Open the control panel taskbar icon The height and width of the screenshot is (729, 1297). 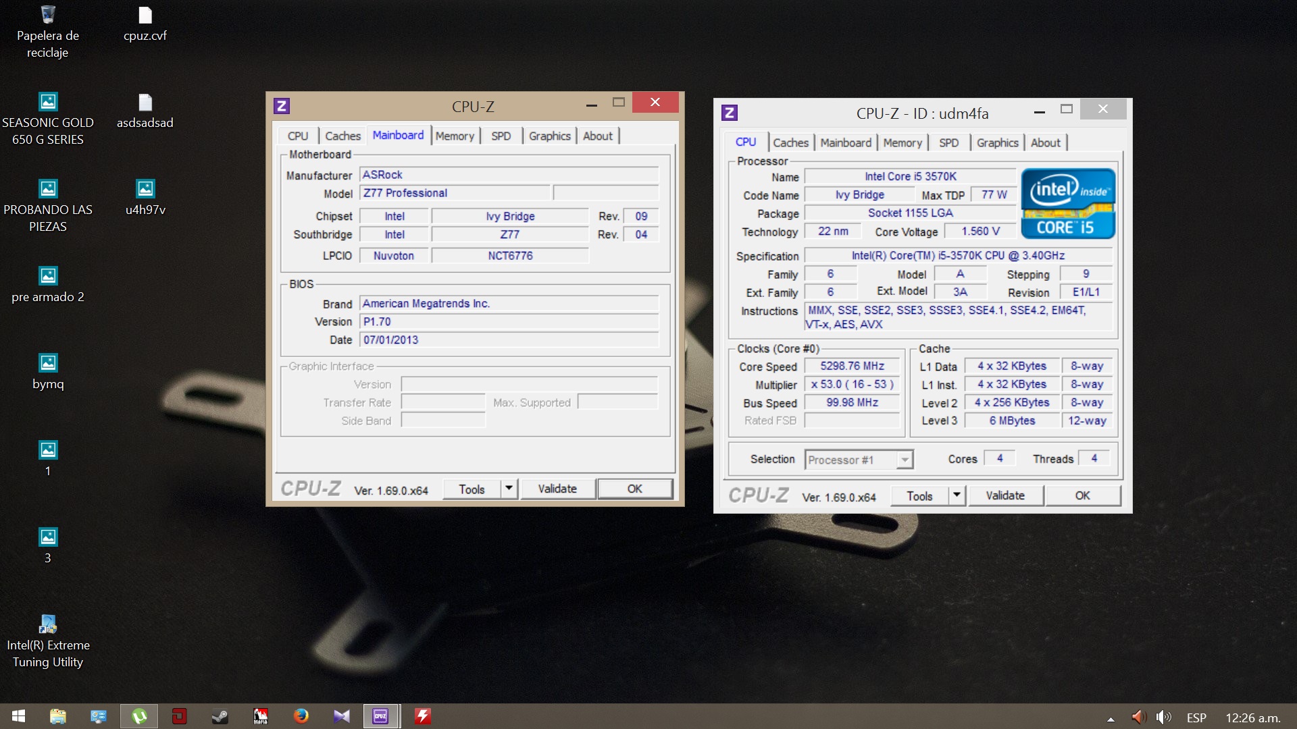(x=99, y=716)
